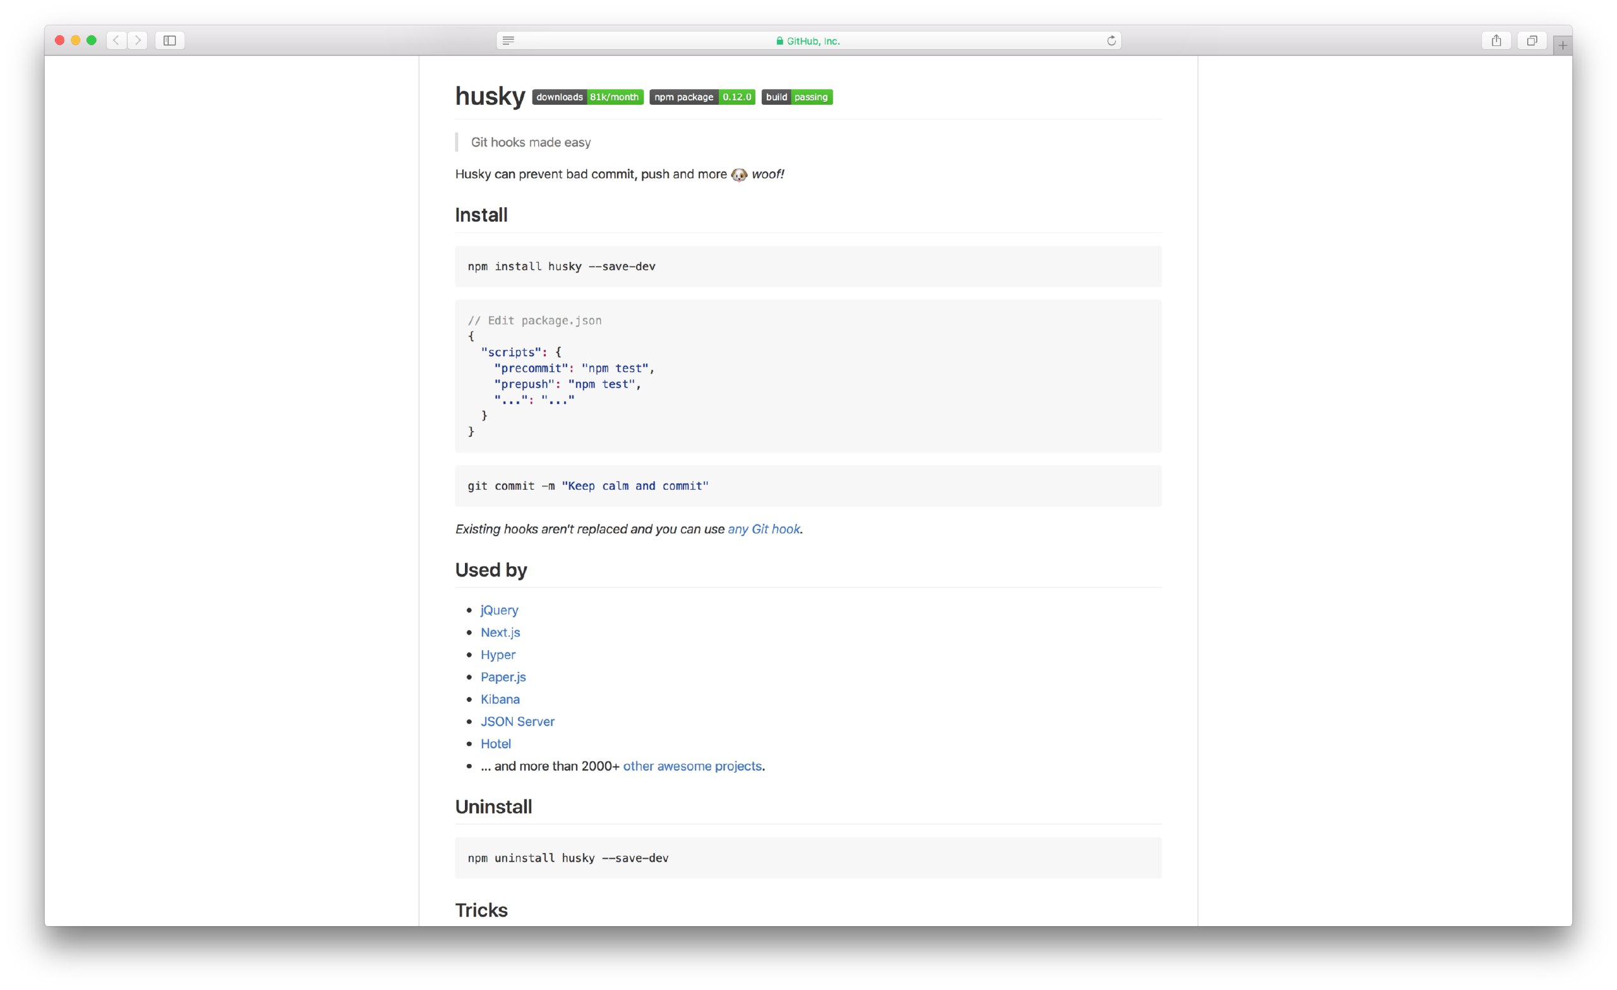The width and height of the screenshot is (1617, 990).
Task: Click the 'Used by' section heading
Action: (x=491, y=570)
